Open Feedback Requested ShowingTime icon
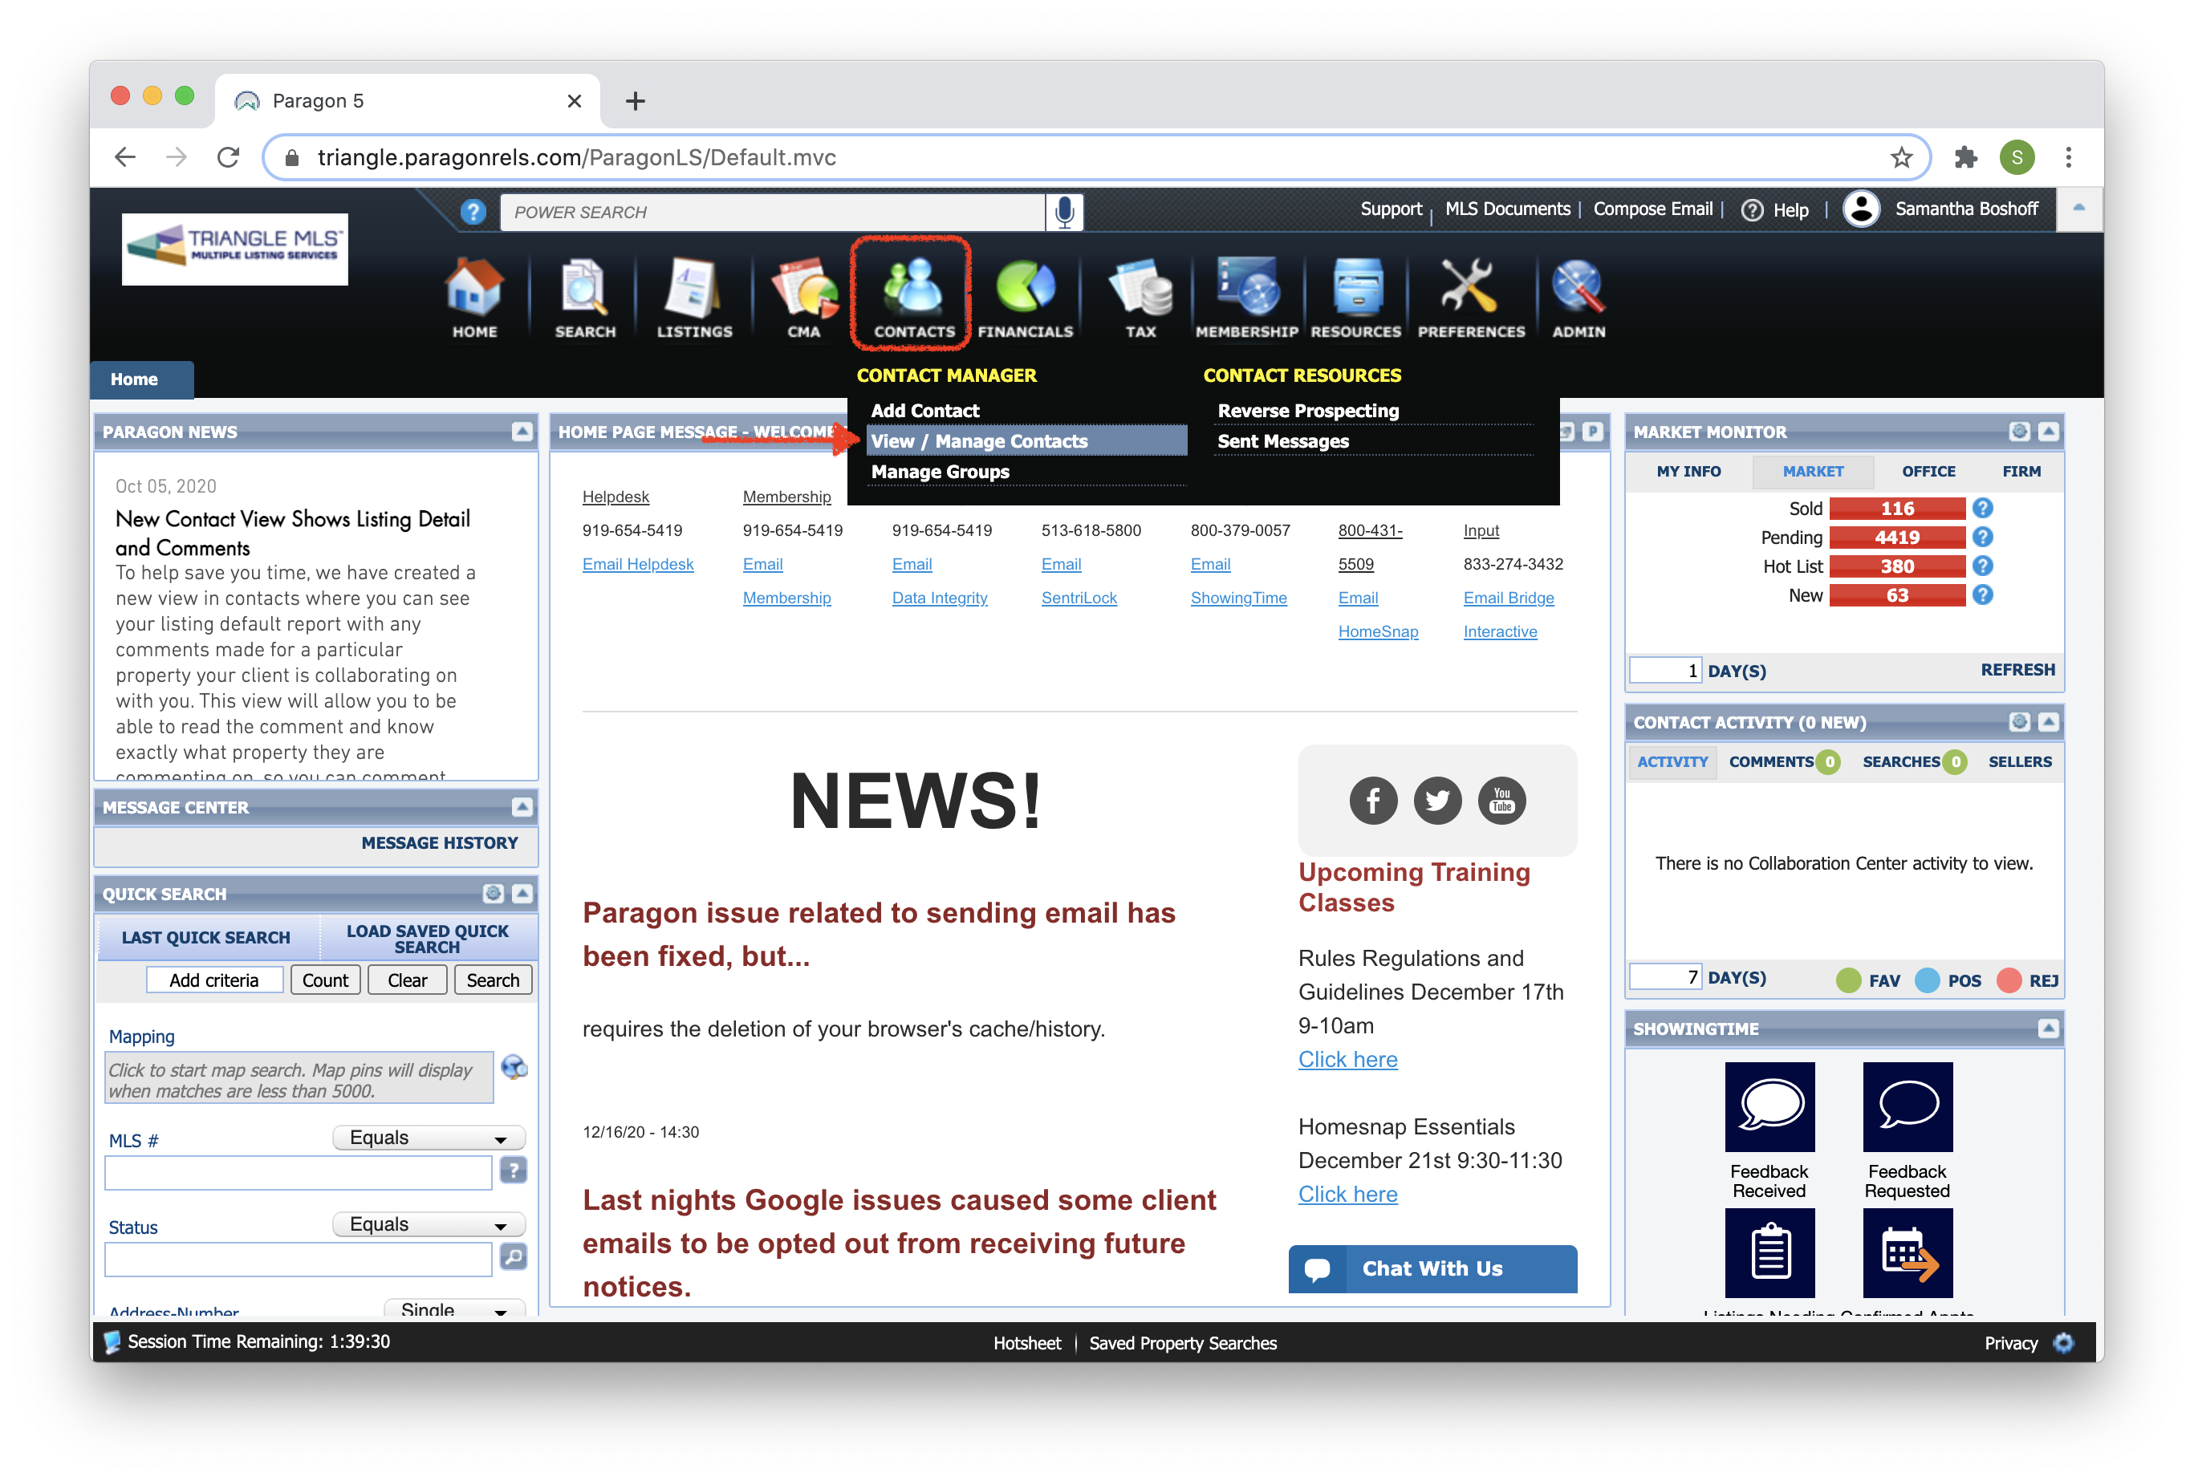Viewport: 2194px width, 1481px height. 1907,1106
